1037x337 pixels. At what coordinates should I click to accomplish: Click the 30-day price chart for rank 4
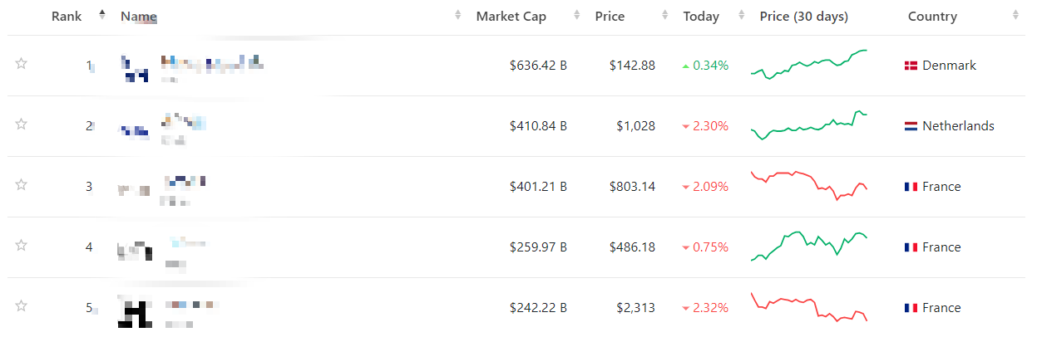(x=808, y=247)
